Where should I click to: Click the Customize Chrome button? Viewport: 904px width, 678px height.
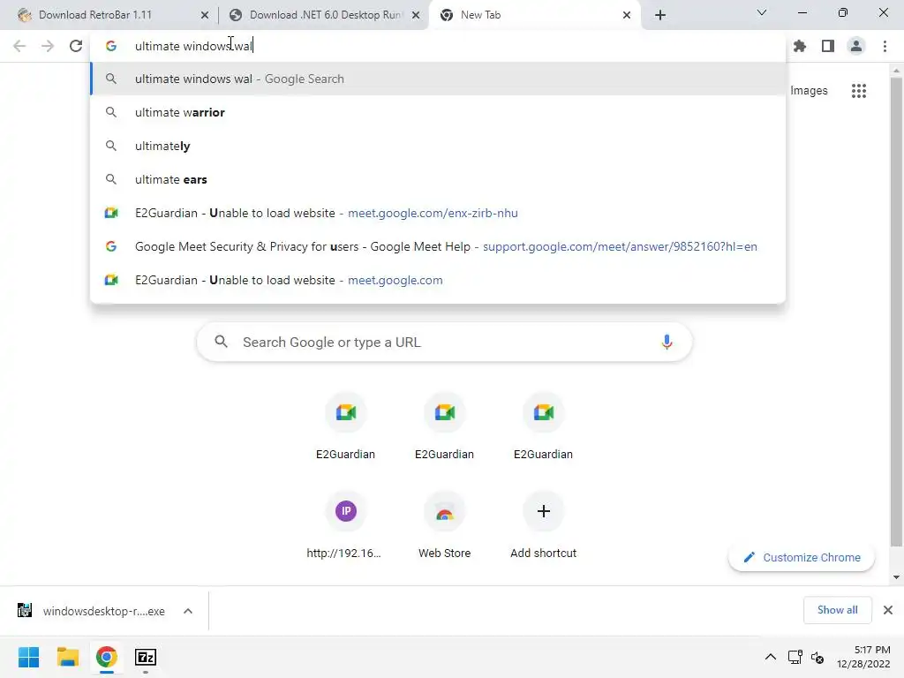tap(802, 558)
